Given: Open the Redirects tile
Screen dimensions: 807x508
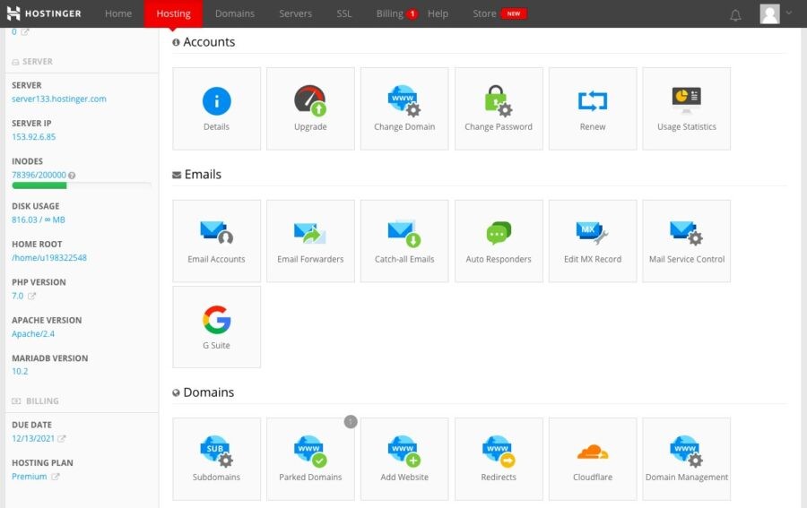Looking at the screenshot, I should pos(499,459).
